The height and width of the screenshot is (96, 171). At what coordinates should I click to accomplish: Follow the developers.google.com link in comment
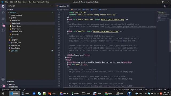pyautogui.click(x=130, y=27)
